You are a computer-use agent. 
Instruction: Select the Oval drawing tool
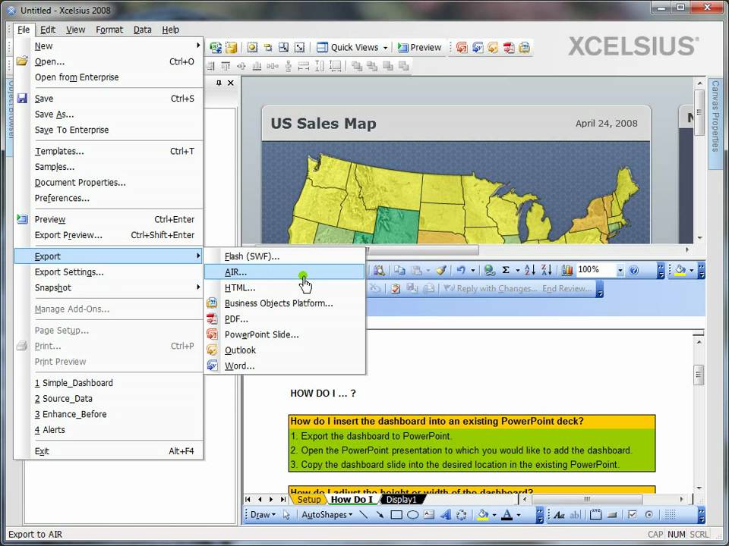(412, 514)
